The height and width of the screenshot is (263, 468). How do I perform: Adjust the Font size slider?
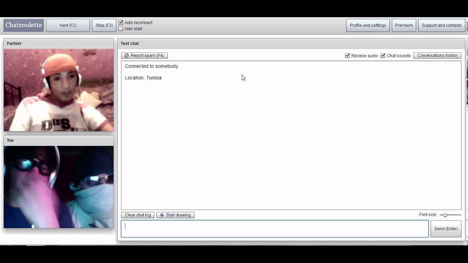coord(450,215)
